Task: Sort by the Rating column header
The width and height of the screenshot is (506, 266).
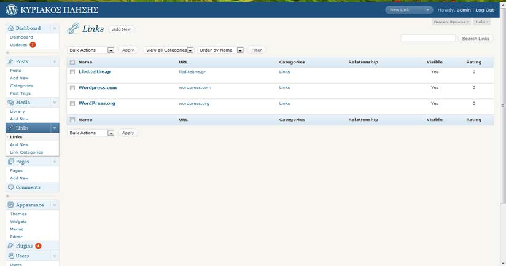Action: tap(473, 62)
